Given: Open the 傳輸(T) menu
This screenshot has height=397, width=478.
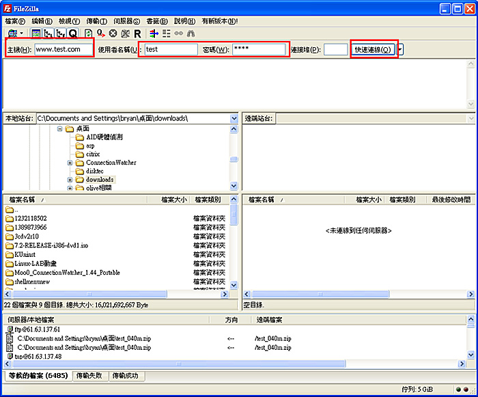Looking at the screenshot, I should 97,21.
